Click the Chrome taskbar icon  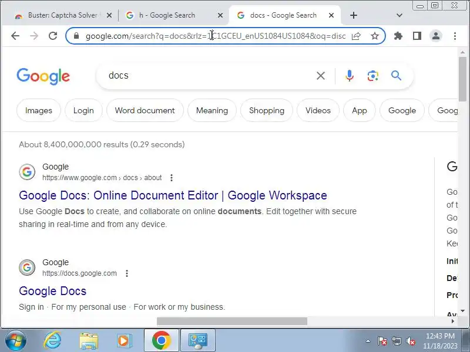tap(161, 340)
